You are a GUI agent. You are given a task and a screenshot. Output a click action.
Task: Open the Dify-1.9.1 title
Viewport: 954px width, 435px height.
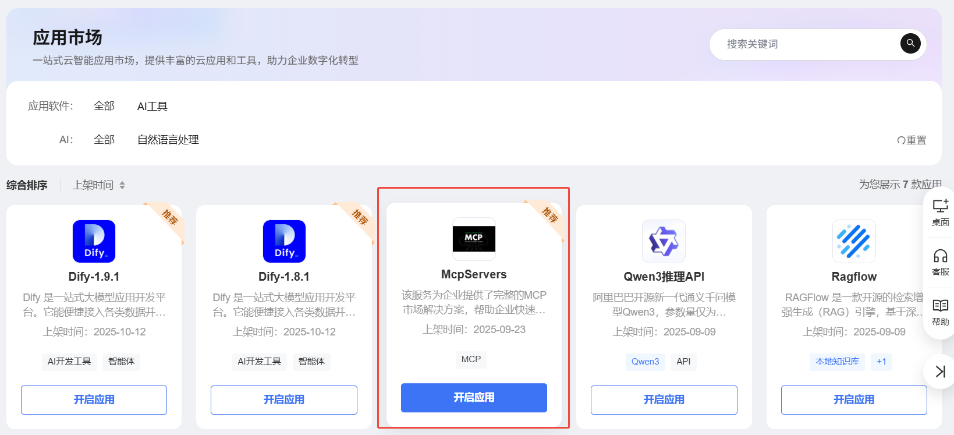tap(94, 277)
